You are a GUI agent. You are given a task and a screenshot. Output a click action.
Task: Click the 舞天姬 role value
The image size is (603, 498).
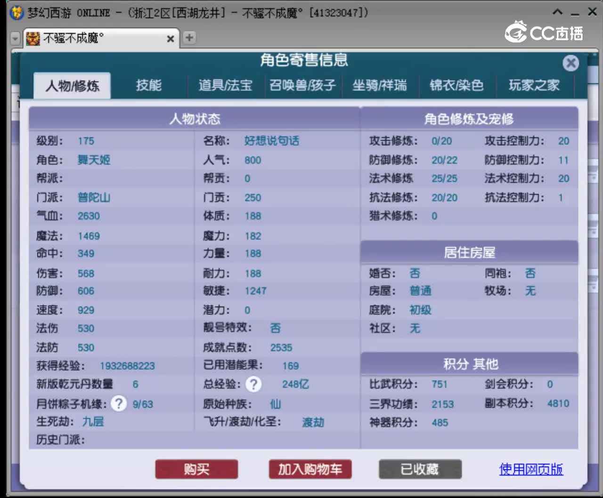94,160
